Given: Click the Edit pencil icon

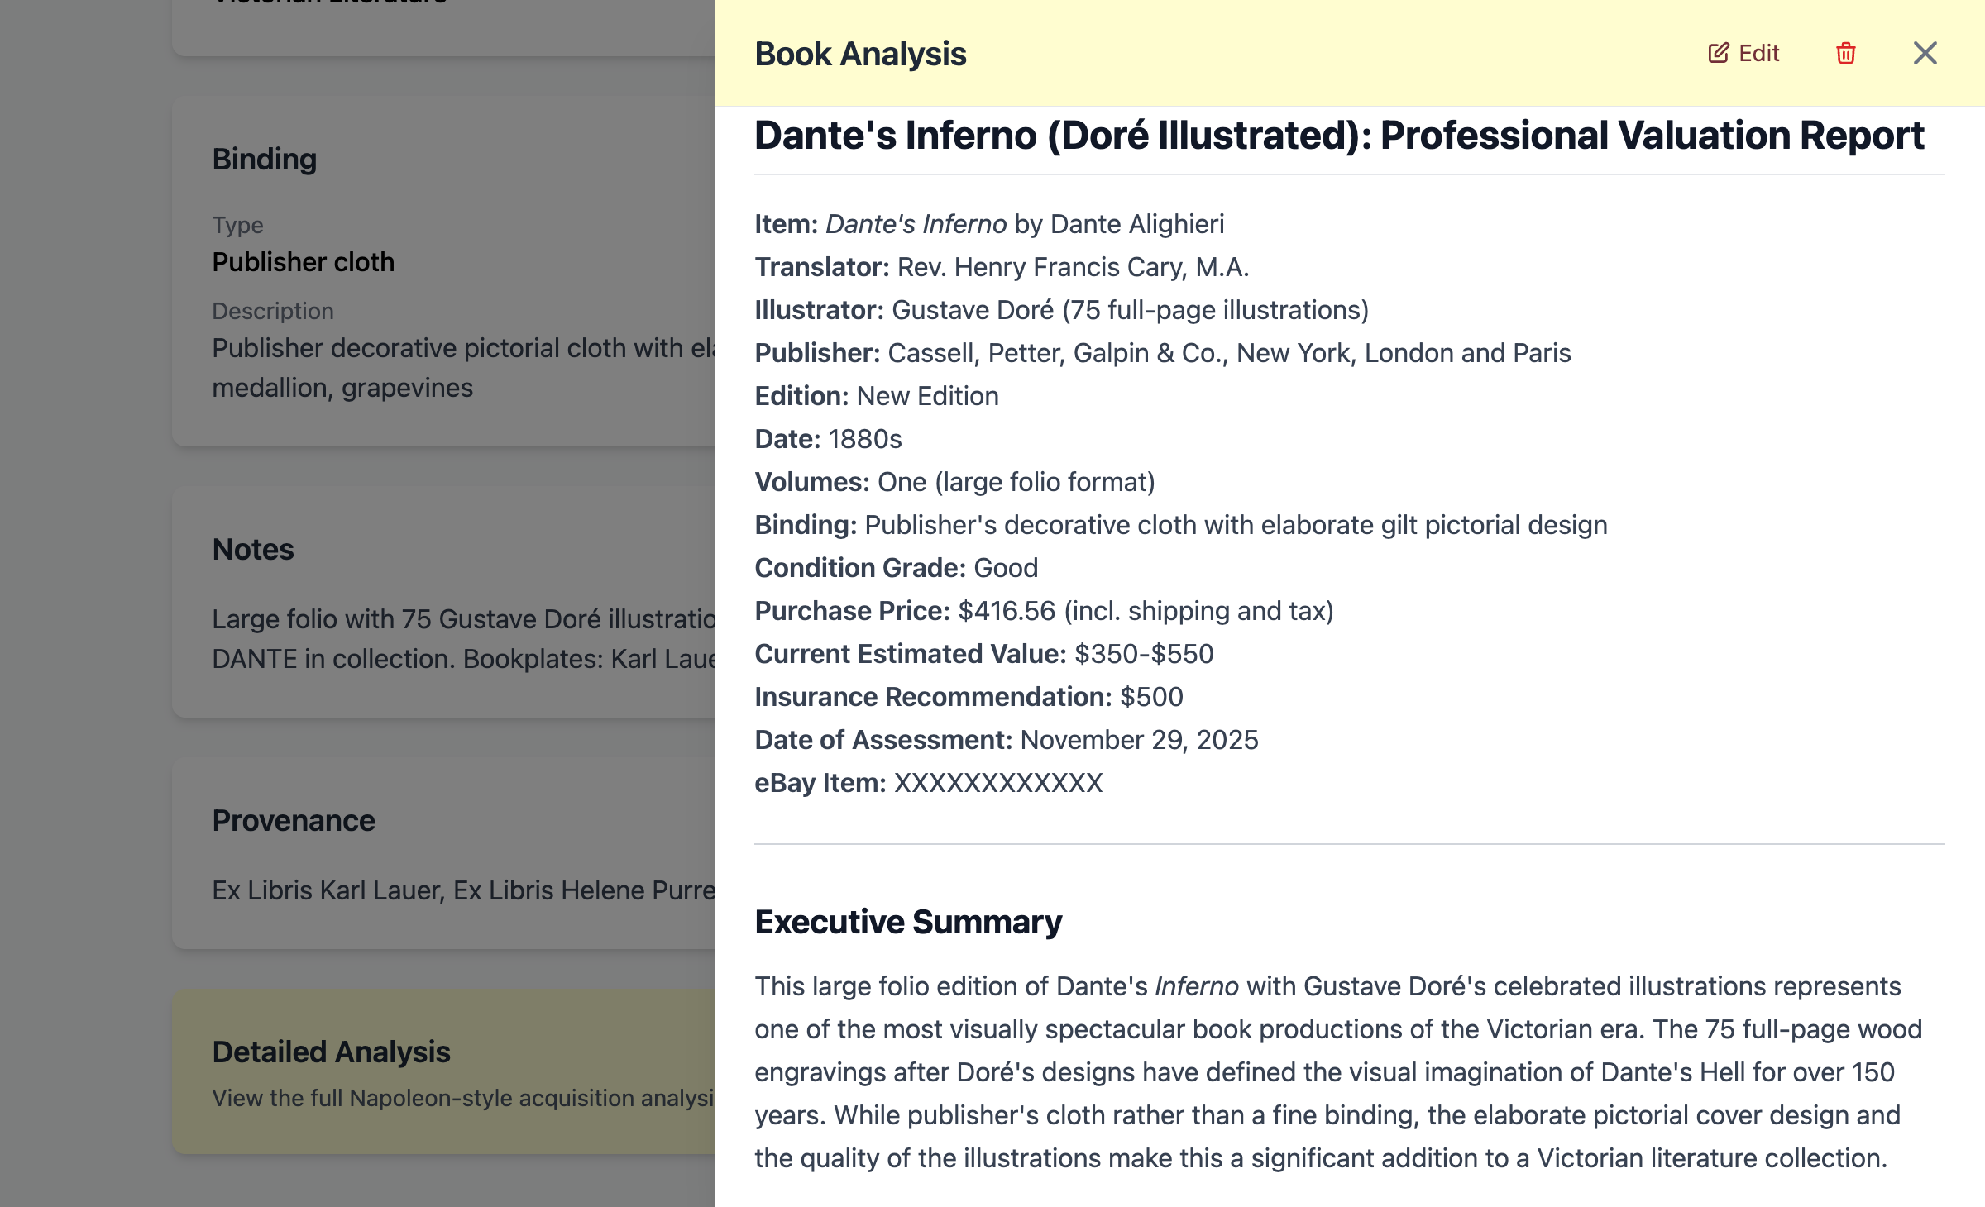Looking at the screenshot, I should pos(1718,54).
